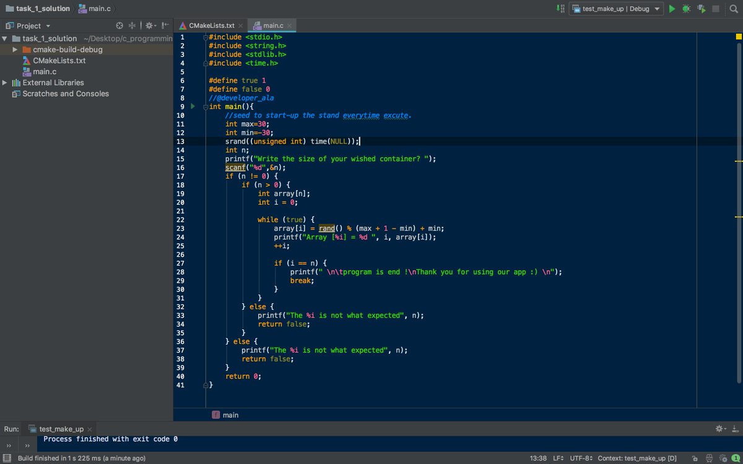Click the warning stripe mark near line 23
The image size is (743, 464).
pyautogui.click(x=739, y=217)
